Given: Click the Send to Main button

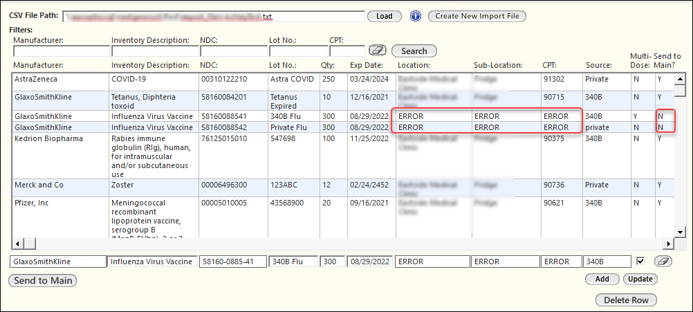Looking at the screenshot, I should tap(42, 281).
